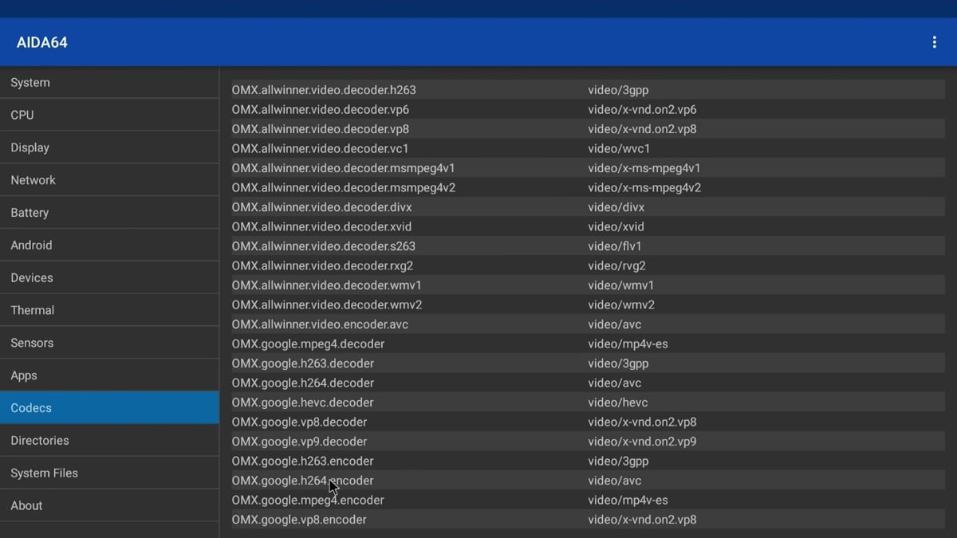Go to the Display section
The image size is (957, 538).
(109, 147)
